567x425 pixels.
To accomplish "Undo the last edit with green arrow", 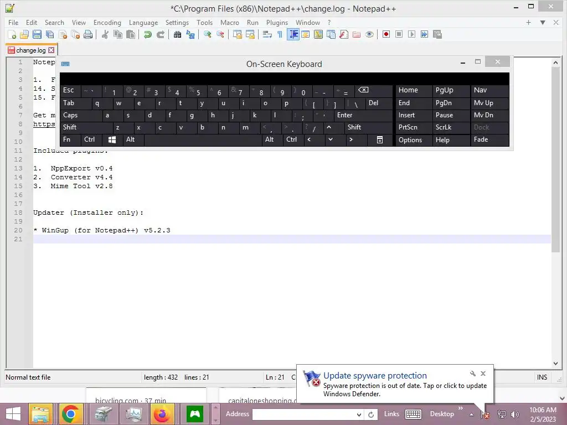I will pyautogui.click(x=147, y=34).
